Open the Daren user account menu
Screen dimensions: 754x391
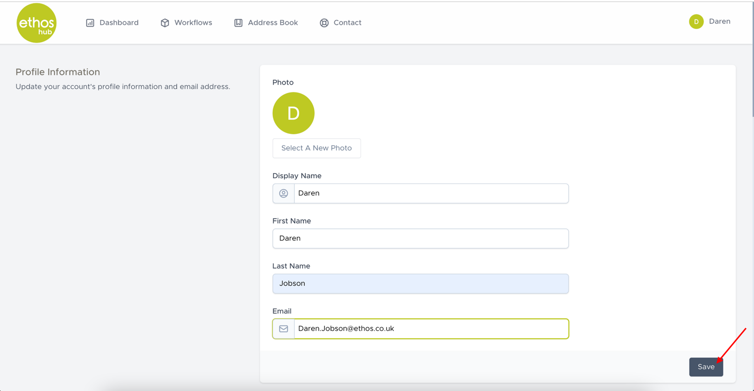click(x=719, y=22)
